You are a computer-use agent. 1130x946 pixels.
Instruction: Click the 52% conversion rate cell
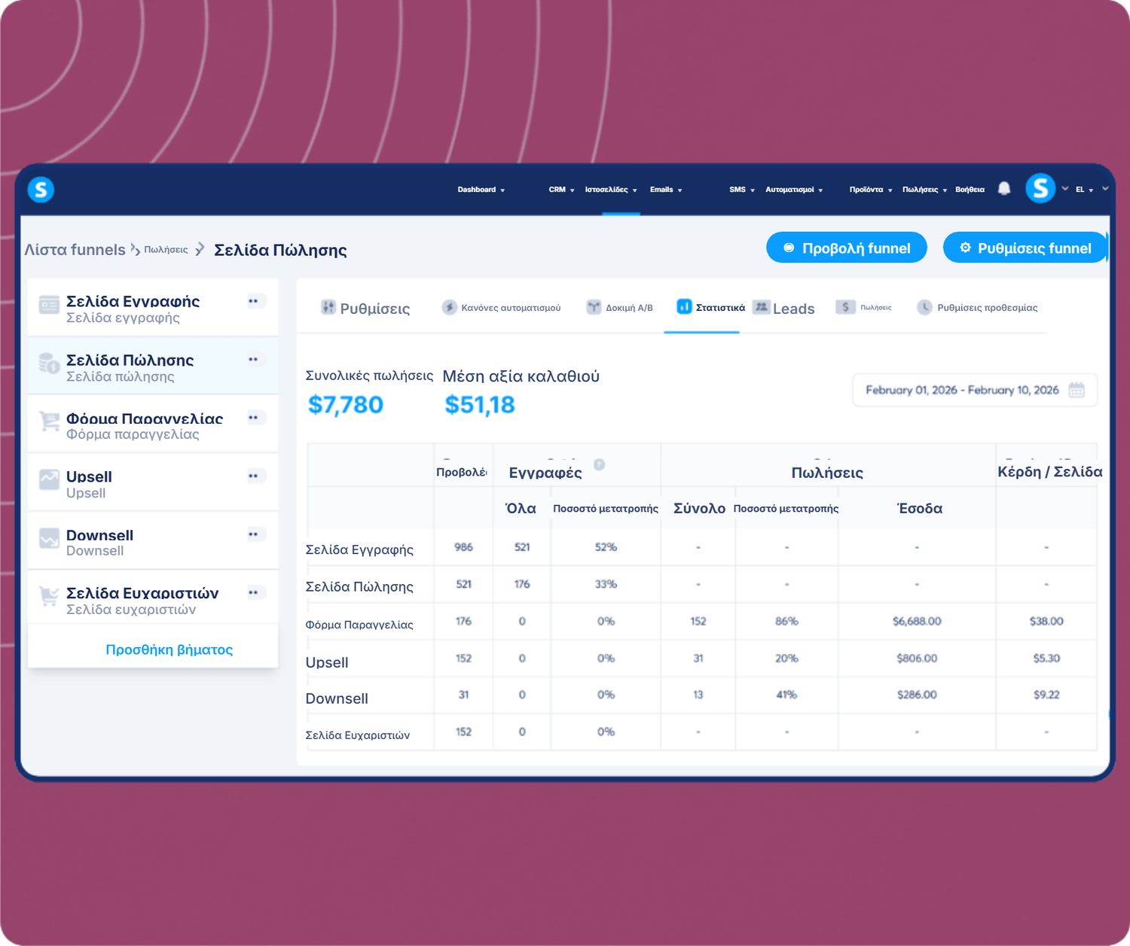coord(606,547)
